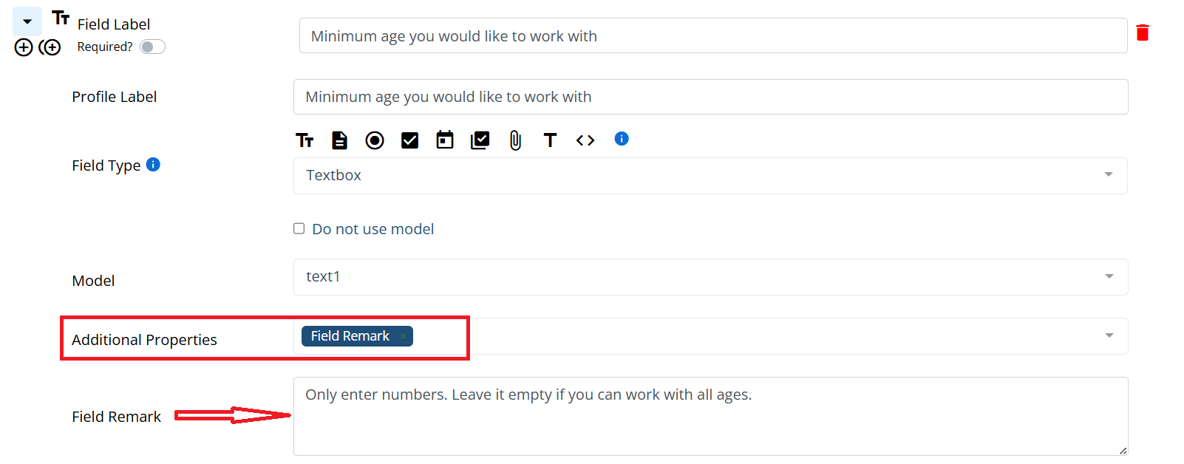Click the single add-field plus circle icon
Image resolution: width=1184 pixels, height=464 pixels.
click(24, 48)
